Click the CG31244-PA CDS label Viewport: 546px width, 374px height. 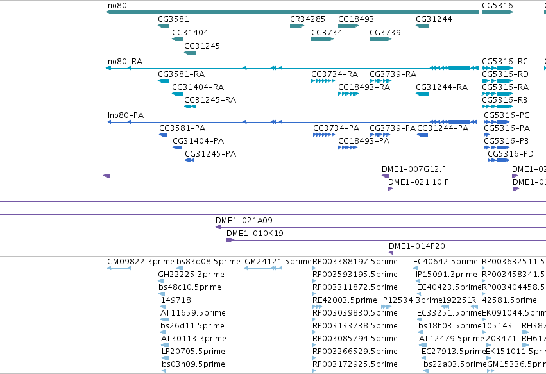443,128
